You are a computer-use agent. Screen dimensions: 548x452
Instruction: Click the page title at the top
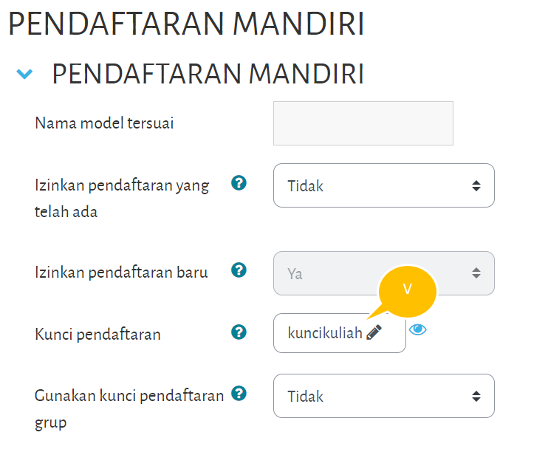coord(185,24)
